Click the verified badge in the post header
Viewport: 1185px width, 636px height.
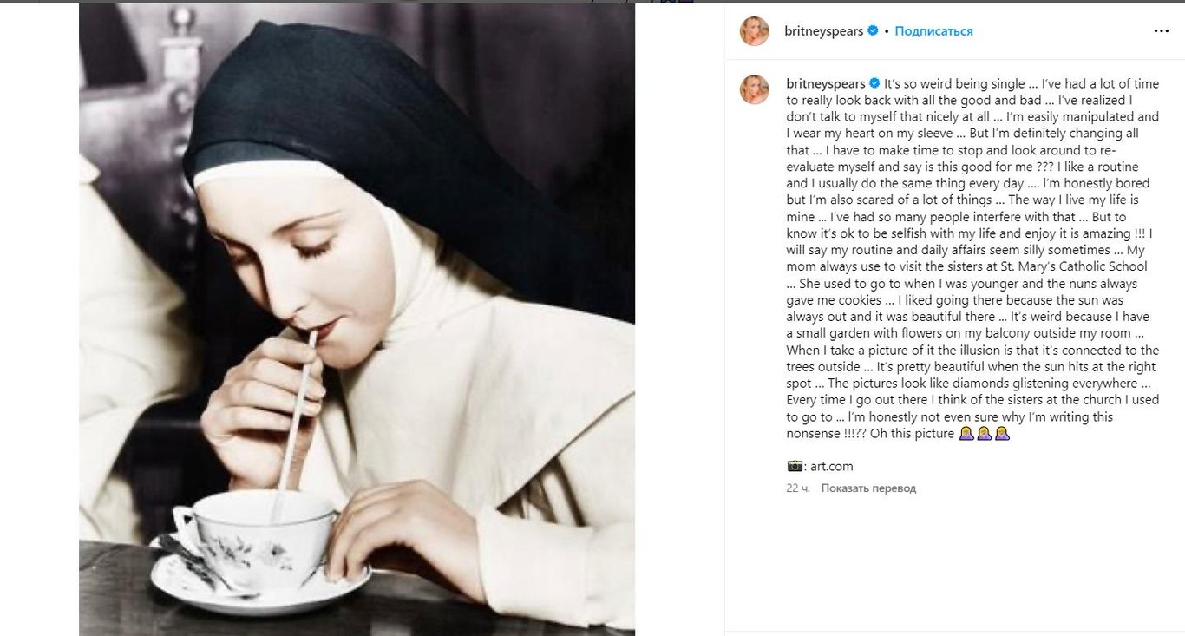point(874,31)
